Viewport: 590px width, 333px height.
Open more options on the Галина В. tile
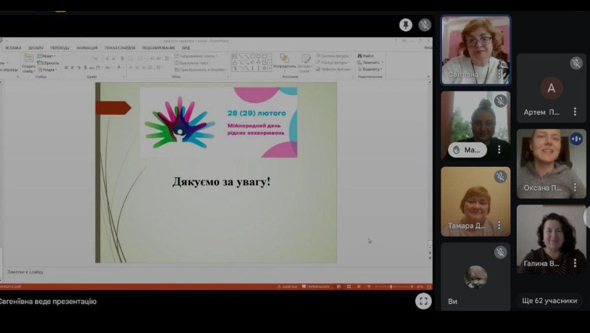pos(575,263)
